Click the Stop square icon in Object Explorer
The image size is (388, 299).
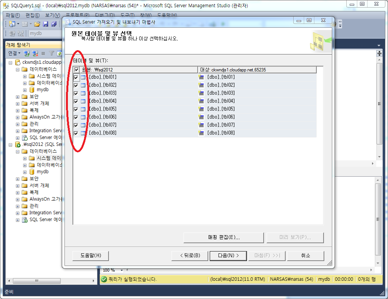tap(43, 53)
